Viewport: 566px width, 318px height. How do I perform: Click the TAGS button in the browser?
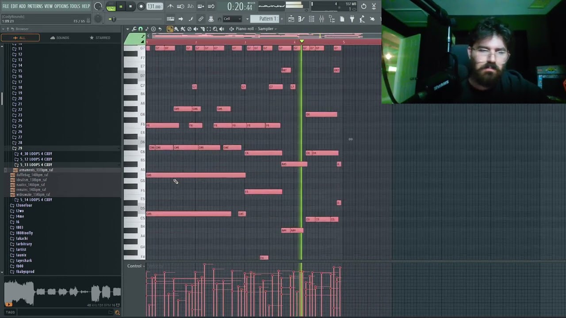point(10,312)
